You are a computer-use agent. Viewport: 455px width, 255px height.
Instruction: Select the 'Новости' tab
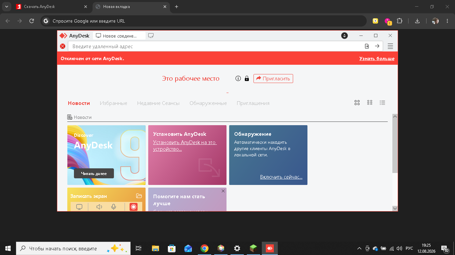79,103
